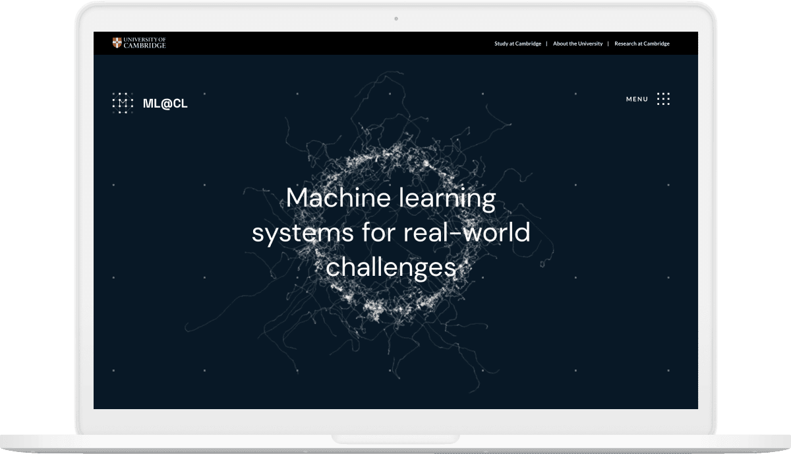The image size is (791, 454).
Task: Click the 'Machine learning' headline line
Action: tap(390, 199)
